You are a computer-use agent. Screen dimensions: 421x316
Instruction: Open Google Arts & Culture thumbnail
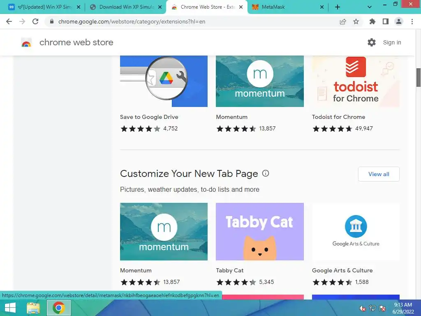click(356, 232)
